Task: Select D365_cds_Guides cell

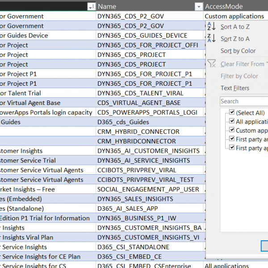Action: point(150,122)
